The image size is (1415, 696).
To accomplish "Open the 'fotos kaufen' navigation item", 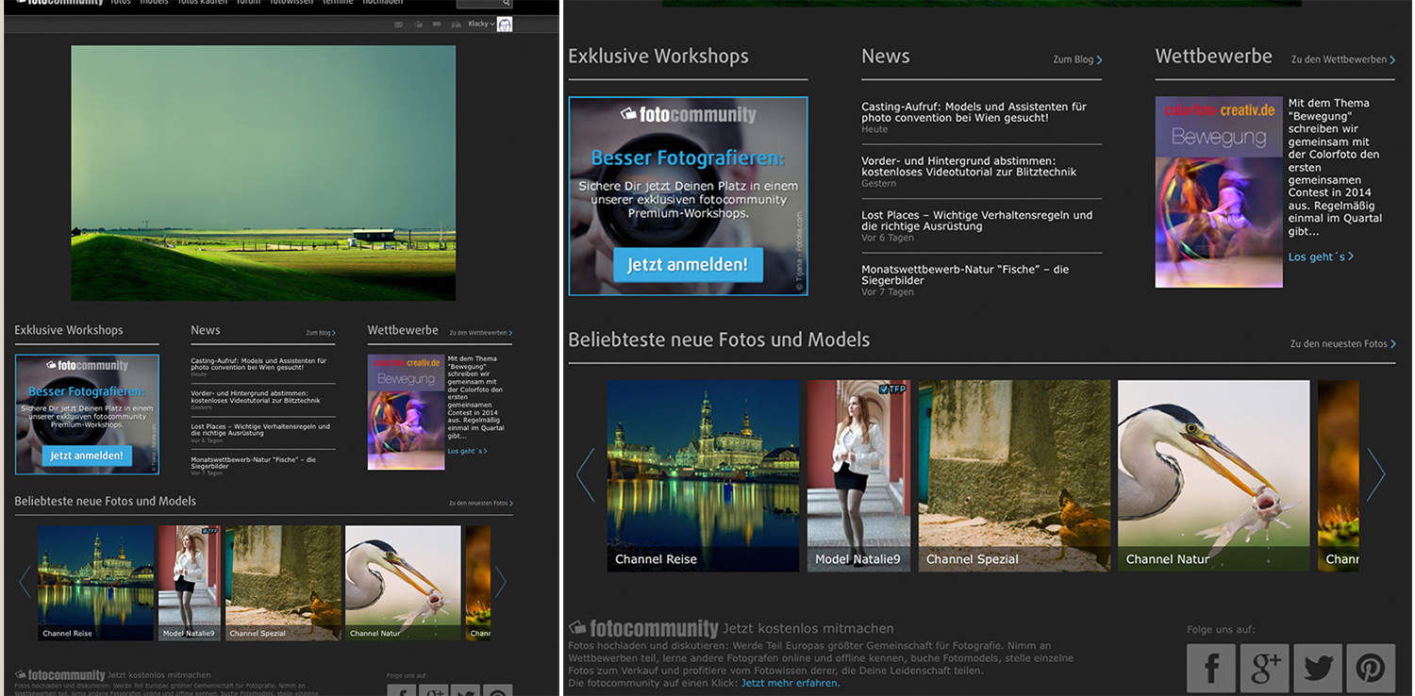I will click(202, 2).
